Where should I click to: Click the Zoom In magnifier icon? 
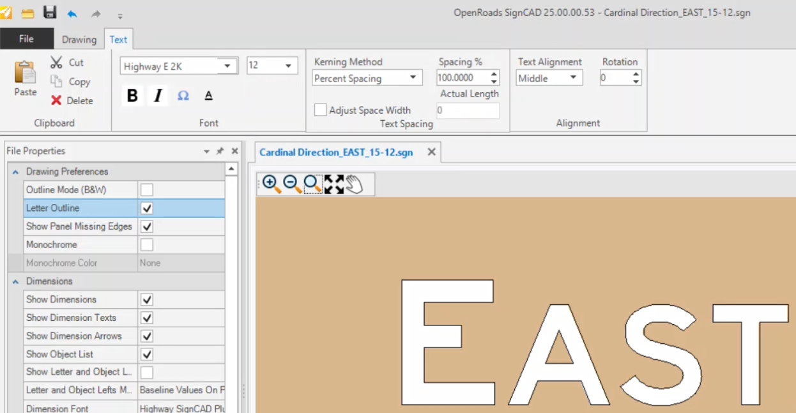click(x=271, y=184)
